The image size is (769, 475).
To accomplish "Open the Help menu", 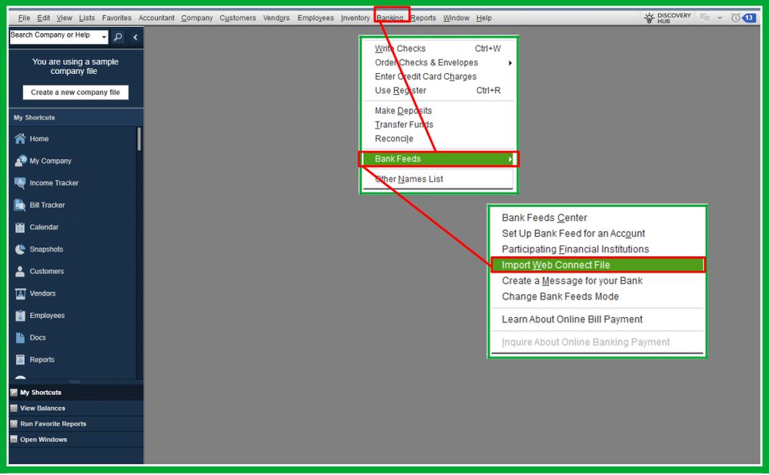I will 483,18.
